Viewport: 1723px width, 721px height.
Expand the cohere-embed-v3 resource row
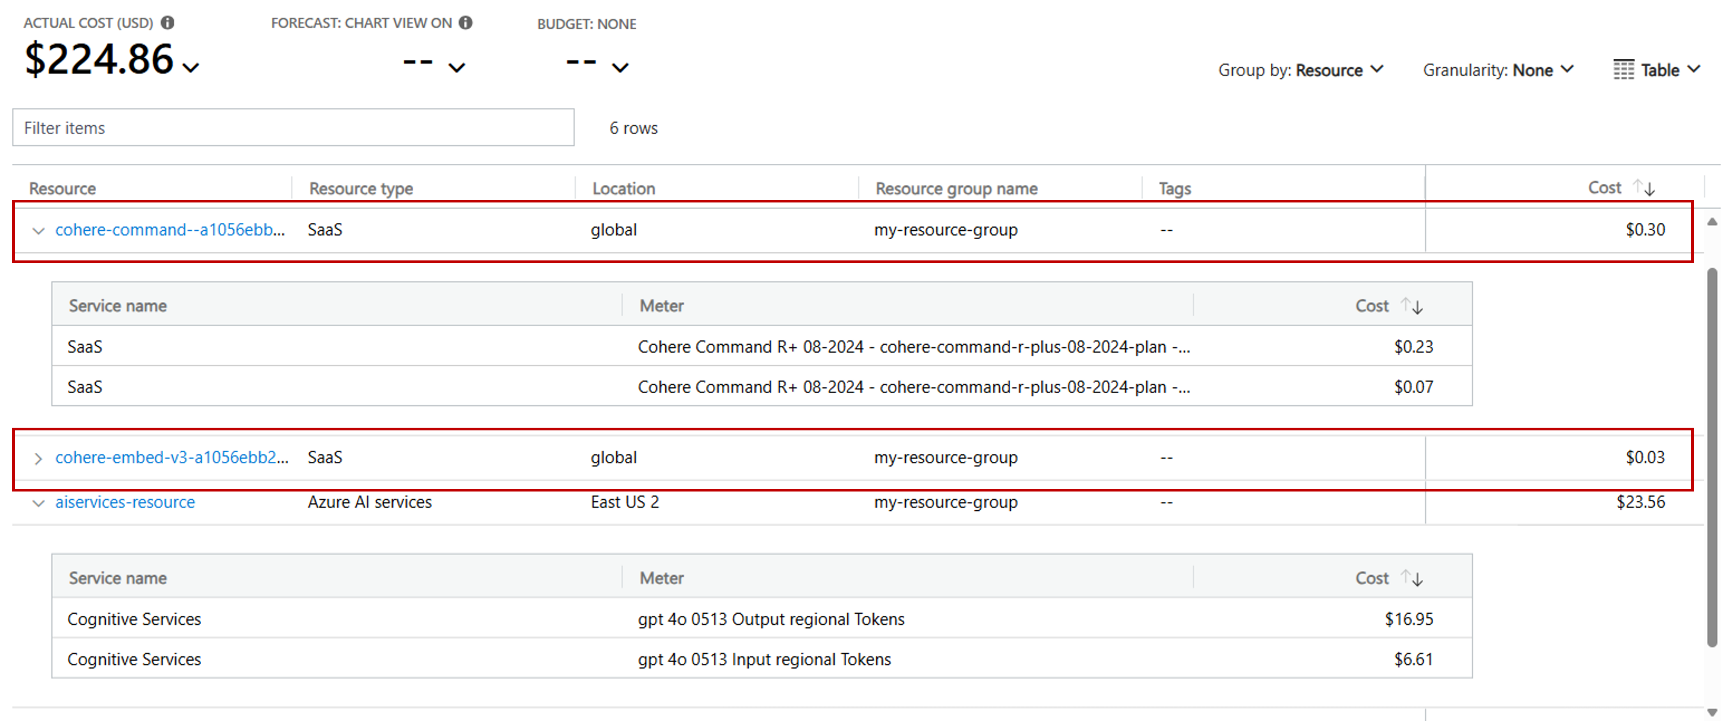pyautogui.click(x=38, y=457)
